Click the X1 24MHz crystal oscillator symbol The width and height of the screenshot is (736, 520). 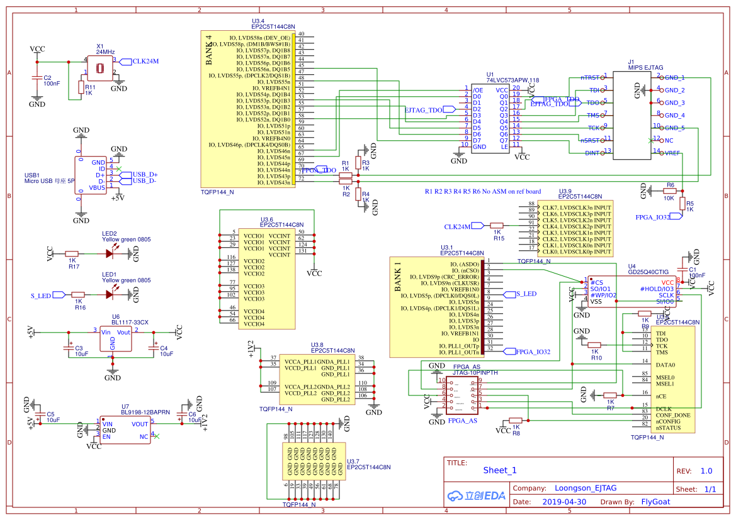(x=100, y=67)
